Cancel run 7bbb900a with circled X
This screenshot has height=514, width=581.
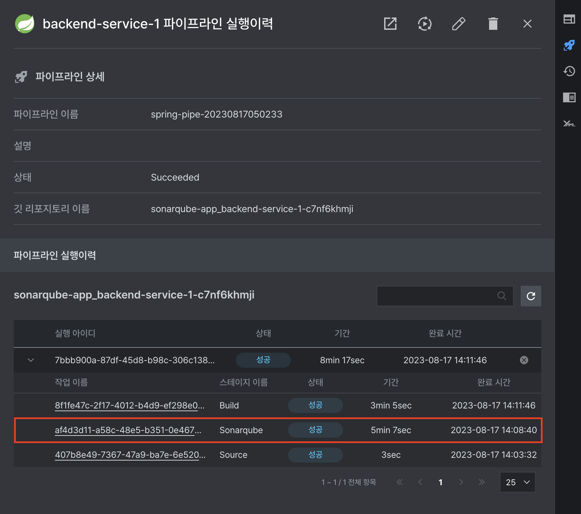524,360
